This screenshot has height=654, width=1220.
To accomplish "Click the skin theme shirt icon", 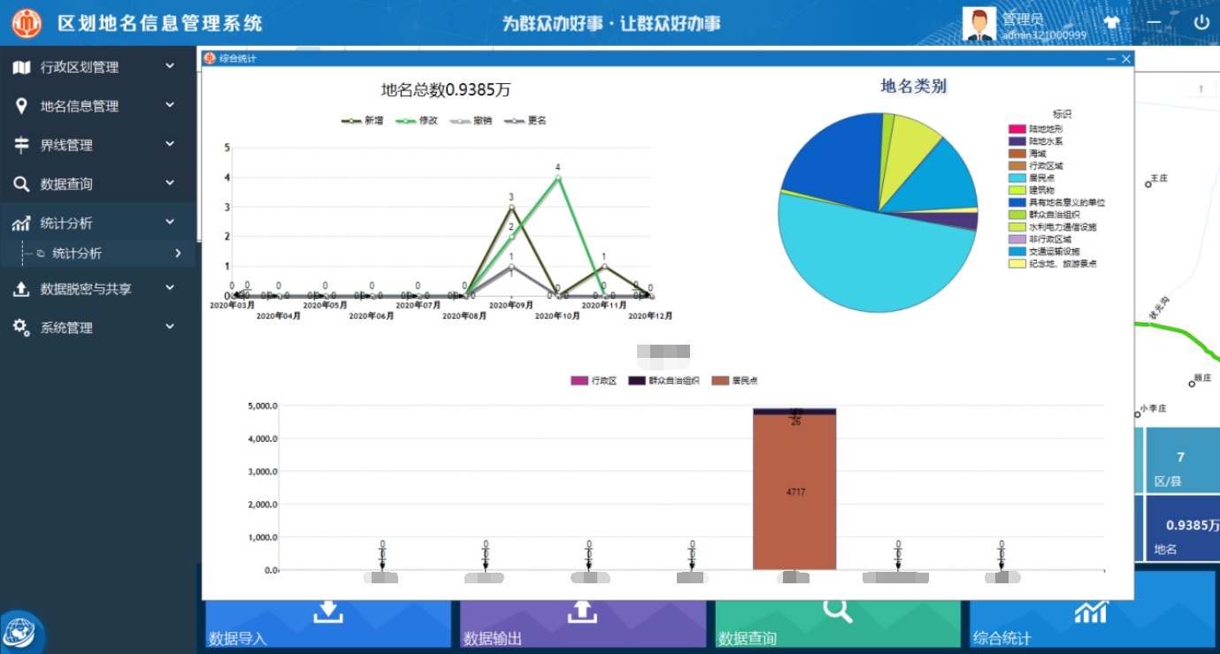I will click(1112, 23).
